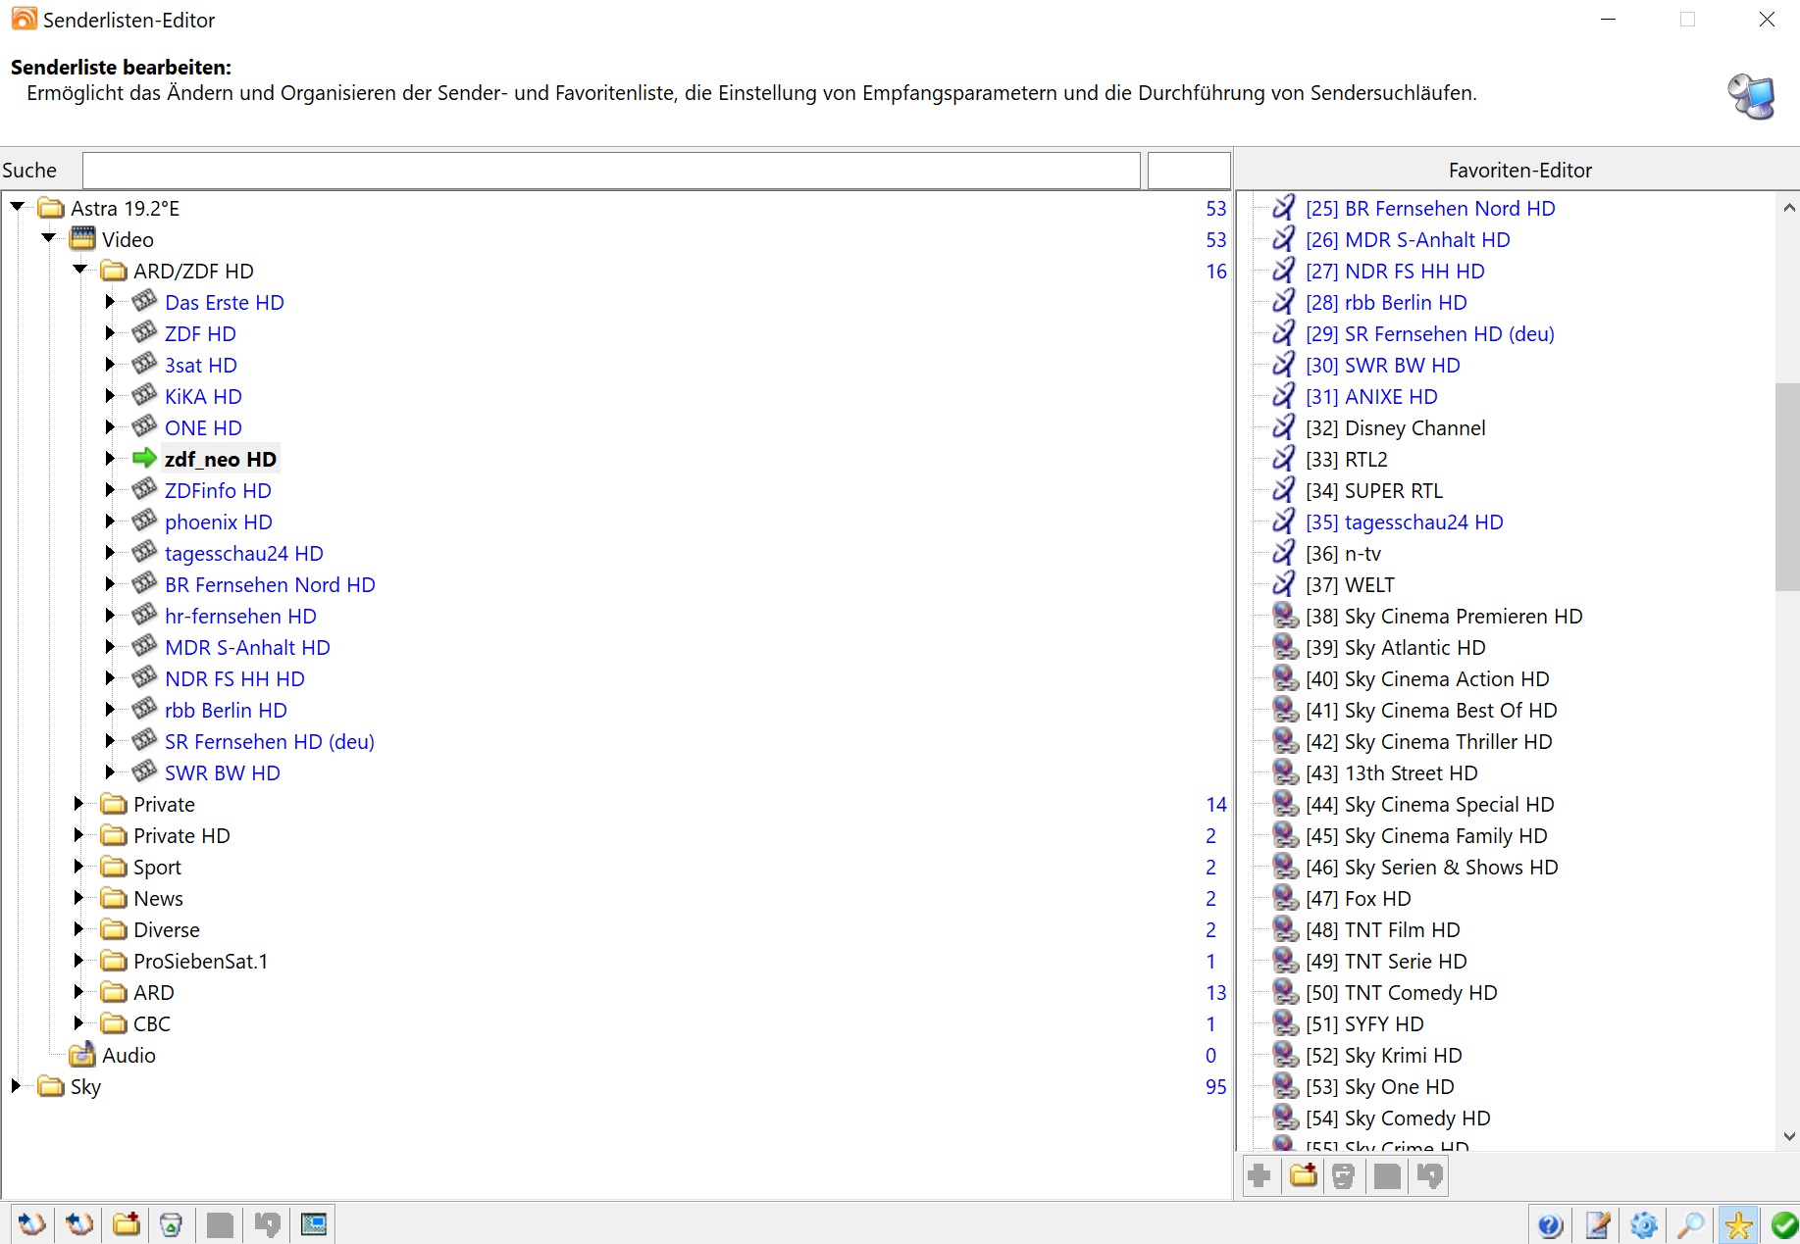The height and width of the screenshot is (1244, 1800).
Task: Click the greyed undo icon below favorites list
Action: coord(1430,1175)
